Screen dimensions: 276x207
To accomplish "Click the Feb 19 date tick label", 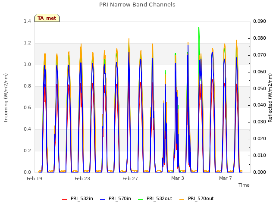I will coord(34,179).
